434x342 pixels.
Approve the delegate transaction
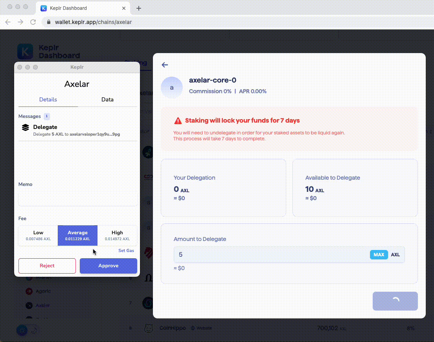108,266
